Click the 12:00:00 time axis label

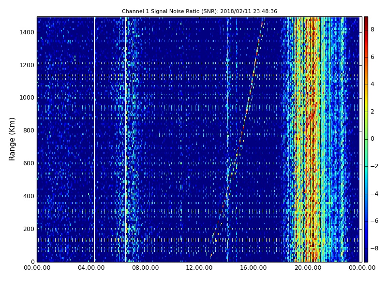199,268
